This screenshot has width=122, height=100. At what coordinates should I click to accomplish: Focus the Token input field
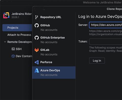[106, 41]
